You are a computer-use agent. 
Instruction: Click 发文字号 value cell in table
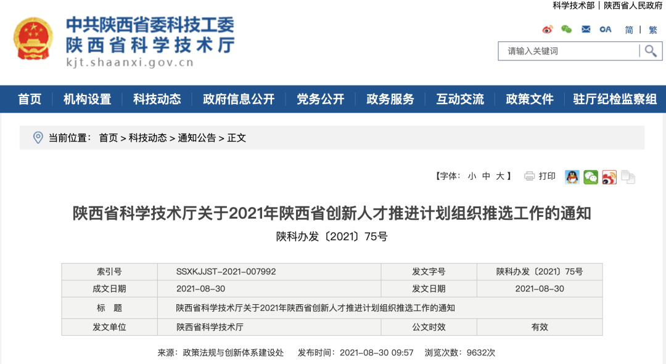tap(540, 272)
